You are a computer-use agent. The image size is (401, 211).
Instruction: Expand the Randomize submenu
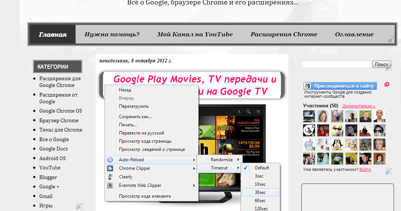coord(219,160)
